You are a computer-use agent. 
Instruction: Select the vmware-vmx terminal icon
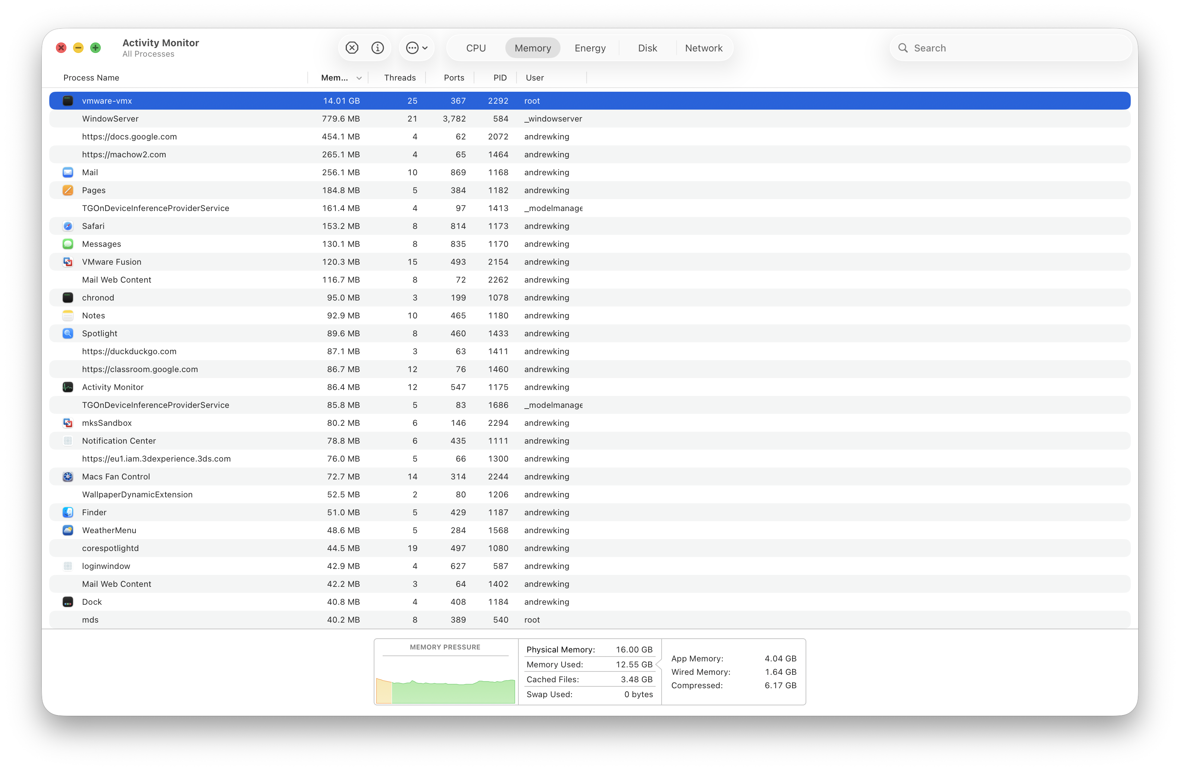pyautogui.click(x=68, y=101)
